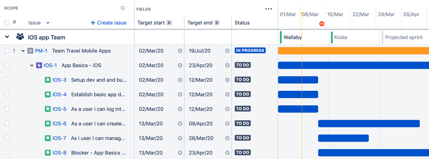Click the IOS app Team people icon

click(20, 37)
